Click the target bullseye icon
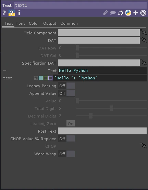 [143, 13]
